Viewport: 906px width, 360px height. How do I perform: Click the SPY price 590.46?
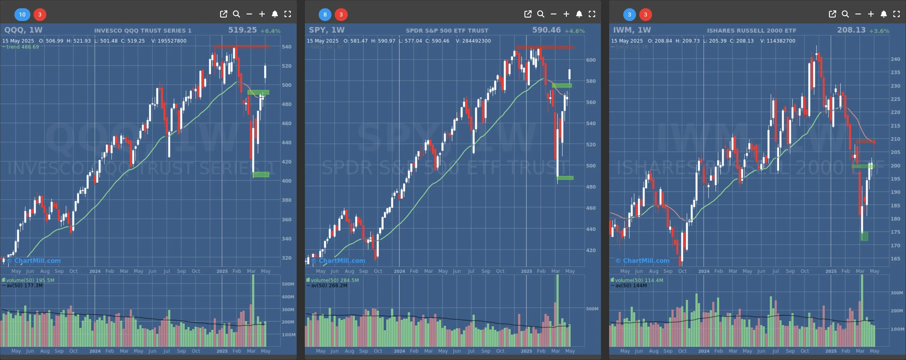coord(547,30)
